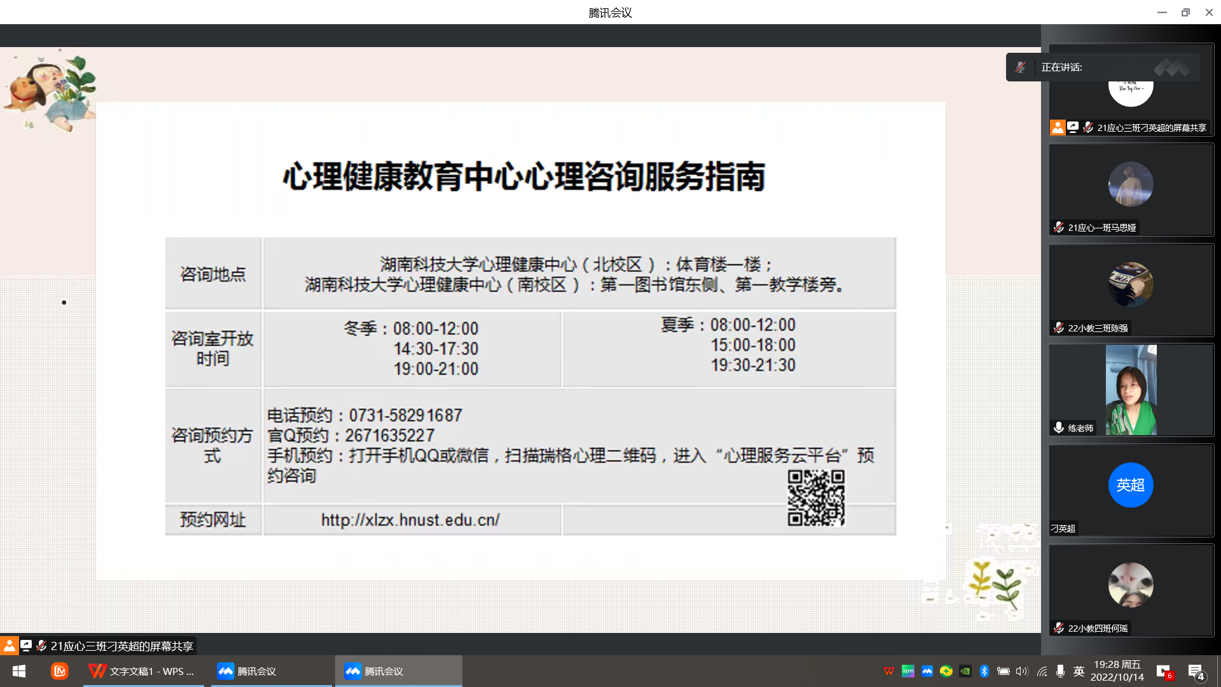Open the green 360 security tray icon

946,671
